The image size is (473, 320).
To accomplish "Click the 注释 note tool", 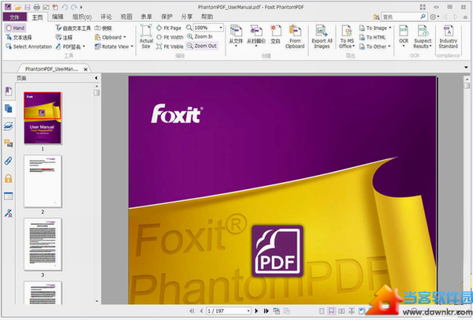I will click(65, 37).
